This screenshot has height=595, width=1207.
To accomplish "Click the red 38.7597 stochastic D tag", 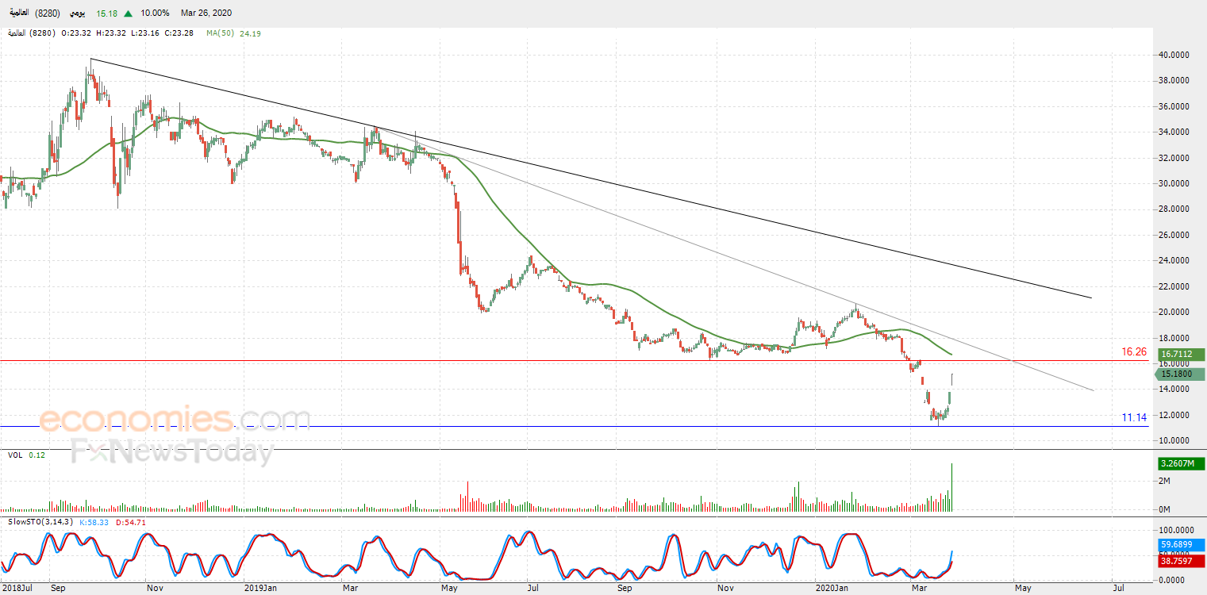I will pyautogui.click(x=1181, y=560).
